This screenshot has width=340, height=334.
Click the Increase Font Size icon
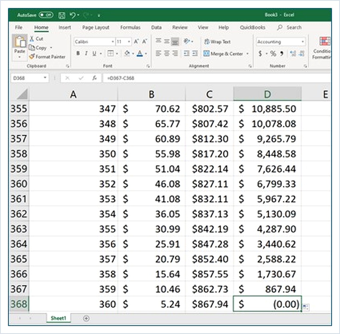tap(136, 42)
